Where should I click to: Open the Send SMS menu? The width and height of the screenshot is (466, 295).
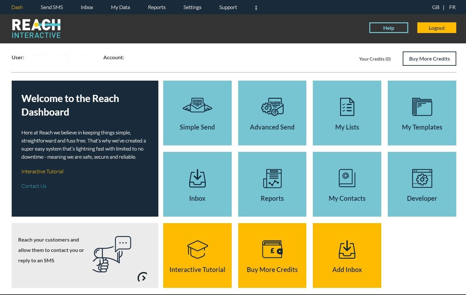coord(52,7)
